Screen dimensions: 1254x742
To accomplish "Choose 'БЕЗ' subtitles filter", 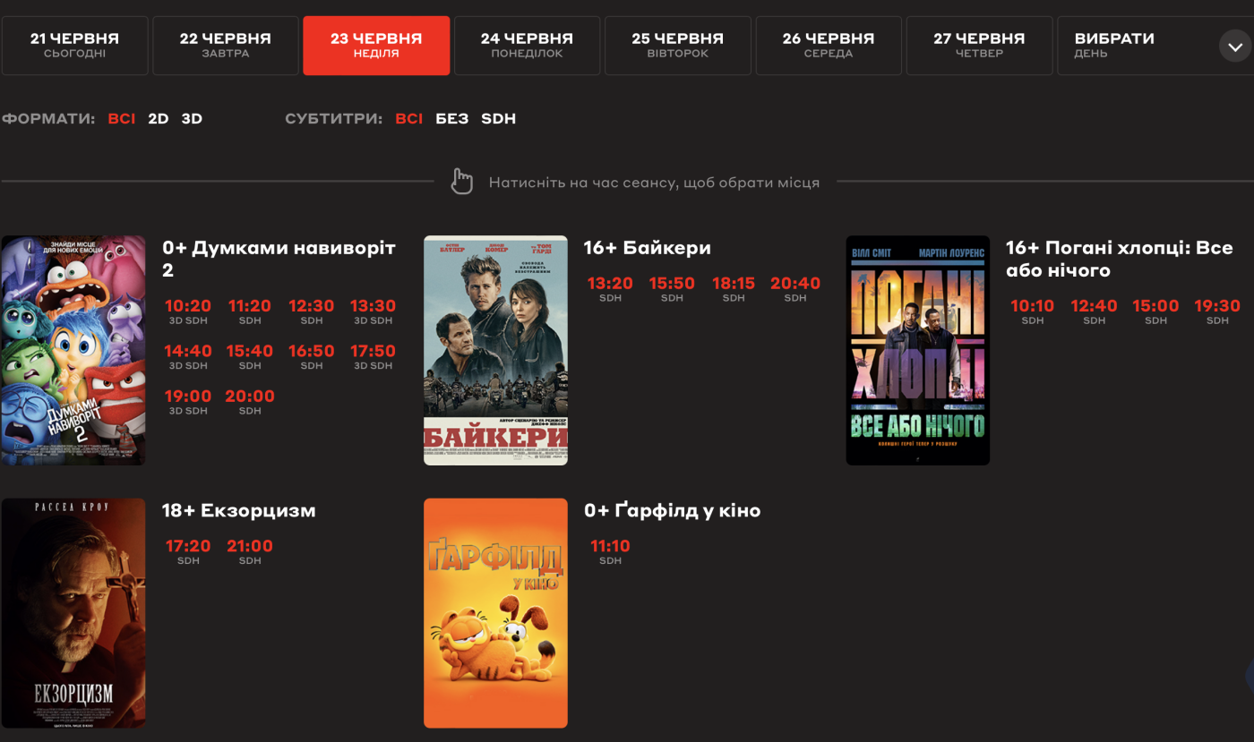I will [451, 119].
